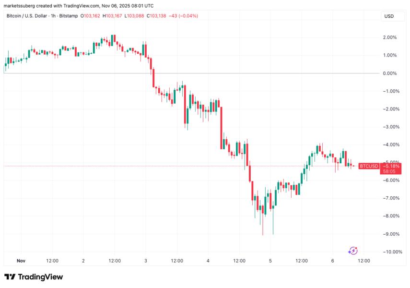Click the 2.00% price scale label
This screenshot has width=410, height=288.
[389, 37]
